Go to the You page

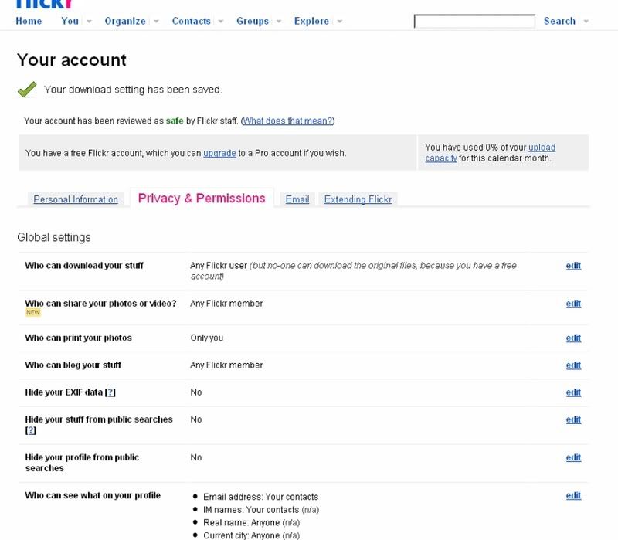70,21
